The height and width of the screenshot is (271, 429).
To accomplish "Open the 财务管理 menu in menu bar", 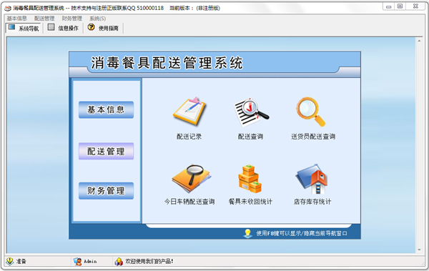I will [72, 19].
